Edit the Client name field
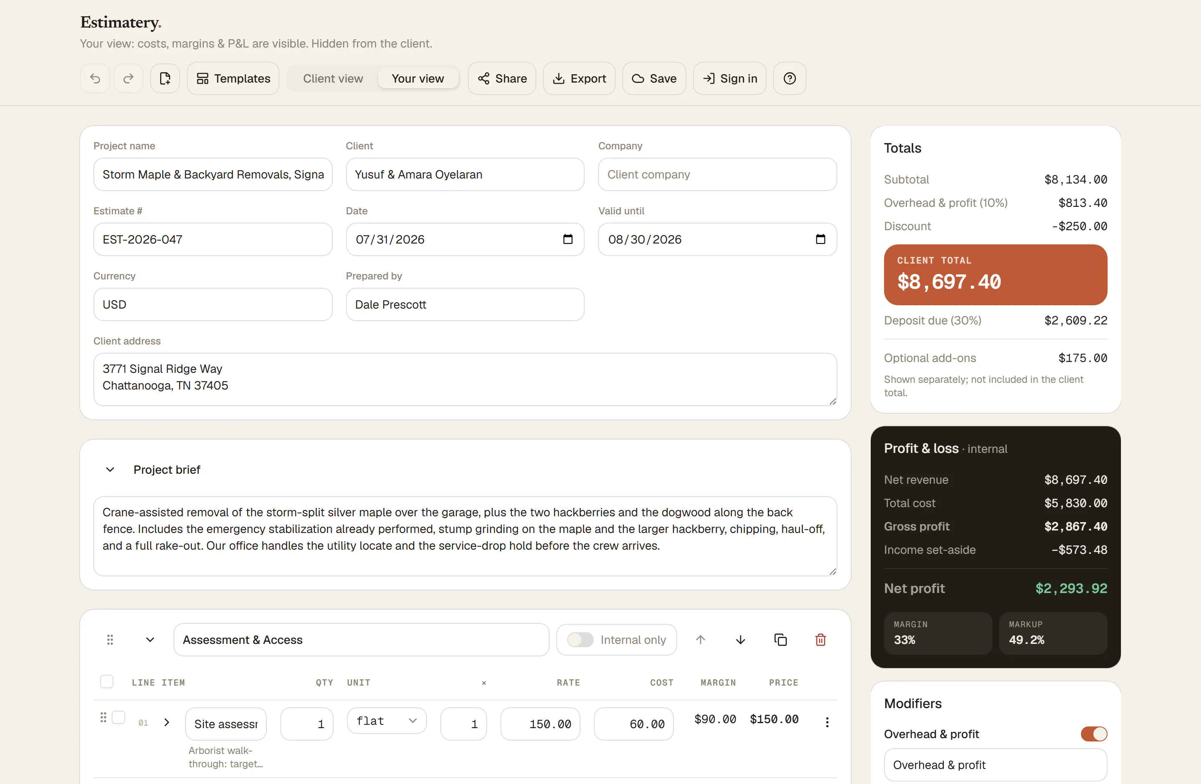 click(465, 175)
